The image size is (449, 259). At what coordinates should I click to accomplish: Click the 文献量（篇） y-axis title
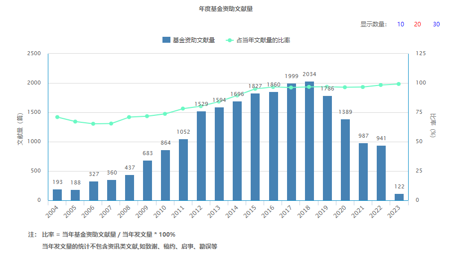click(20, 129)
